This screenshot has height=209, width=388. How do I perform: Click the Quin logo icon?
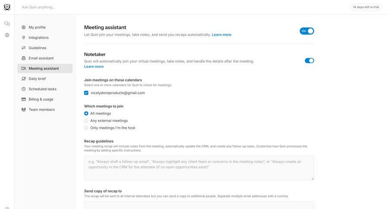tap(7, 7)
